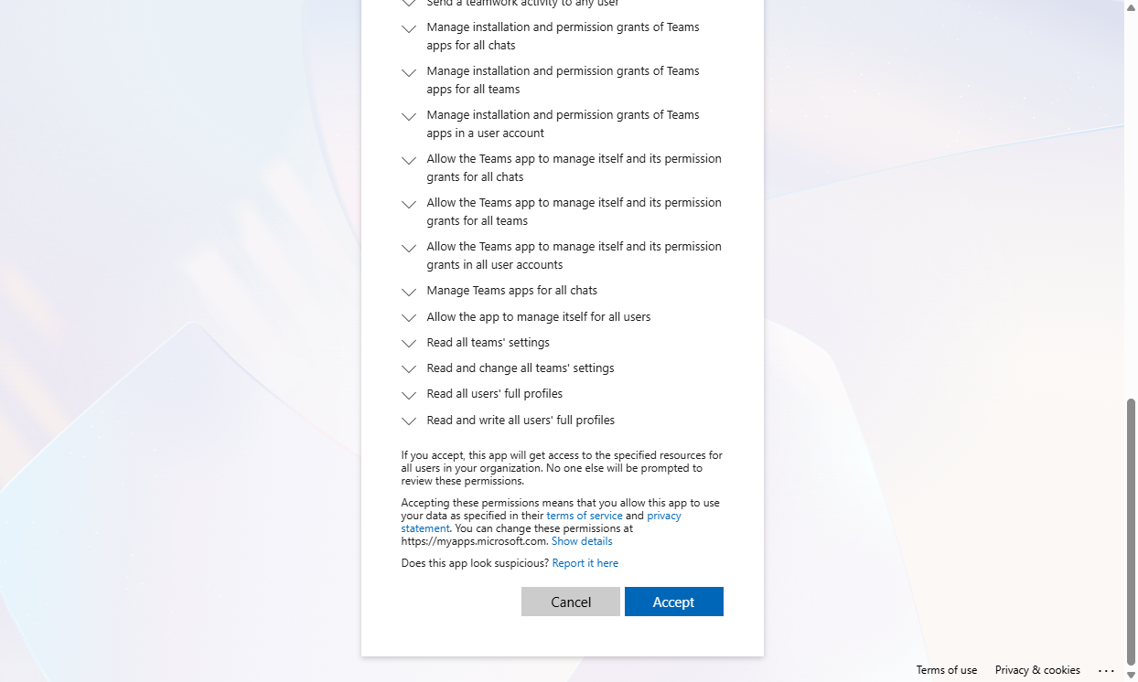Click the Cancel button
Image resolution: width=1138 pixels, height=682 pixels.
pos(571,602)
